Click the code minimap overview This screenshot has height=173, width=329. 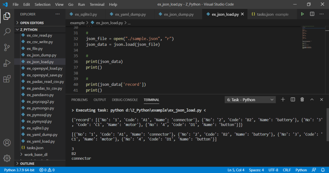coord(313,38)
